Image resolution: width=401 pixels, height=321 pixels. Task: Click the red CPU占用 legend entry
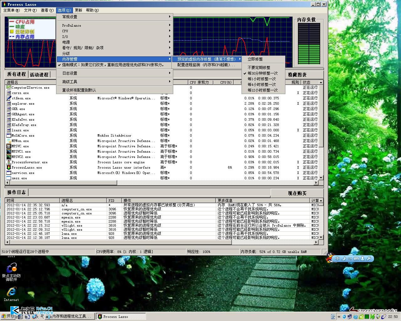(22, 22)
